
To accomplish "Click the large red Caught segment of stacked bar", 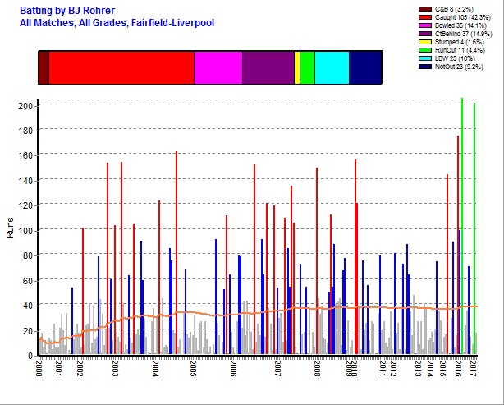I will [121, 67].
